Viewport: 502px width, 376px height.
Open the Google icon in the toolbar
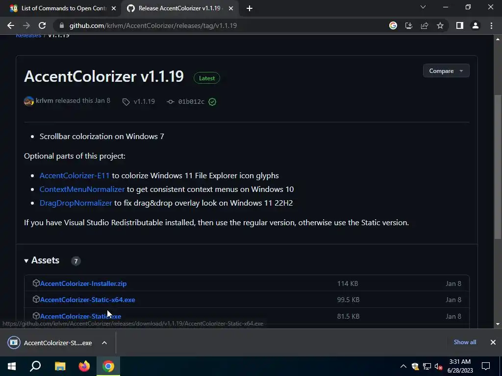click(393, 25)
